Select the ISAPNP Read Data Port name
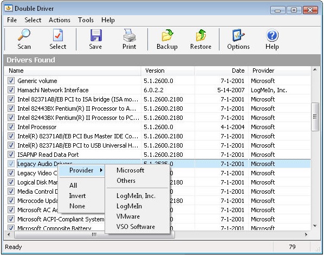Screen dimensions: 324x255 (48, 155)
